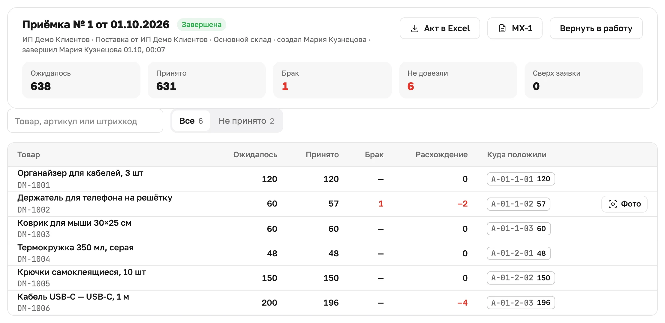The height and width of the screenshot is (323, 665).
Task: Open Фото for Держатель для телефона row
Action: coord(624,204)
